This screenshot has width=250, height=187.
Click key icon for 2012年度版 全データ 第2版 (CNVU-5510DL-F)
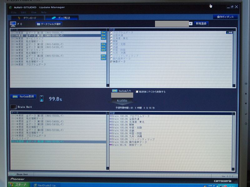coord(103,36)
